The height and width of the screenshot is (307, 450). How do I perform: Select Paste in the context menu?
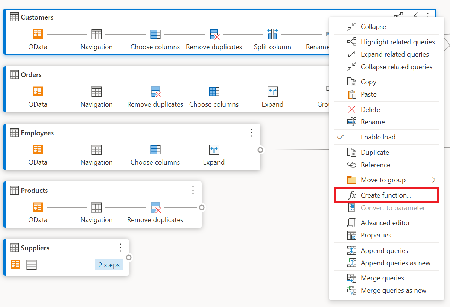(386, 94)
